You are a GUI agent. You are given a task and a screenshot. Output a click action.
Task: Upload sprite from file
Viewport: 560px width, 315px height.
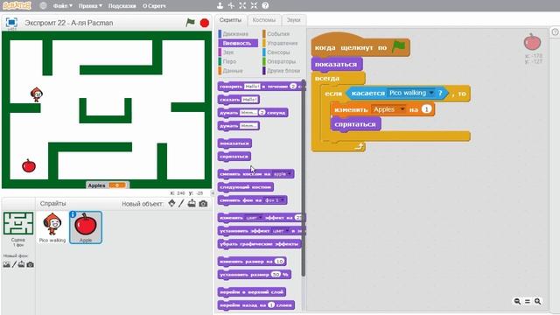[x=192, y=203]
